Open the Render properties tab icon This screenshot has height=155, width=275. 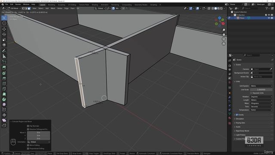(230, 65)
